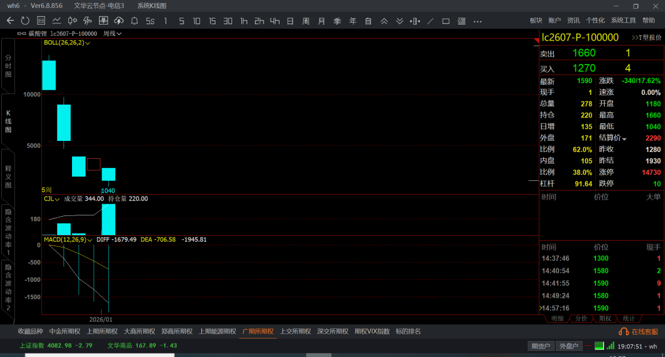Select the 15 minute period
Image resolution: width=665 pixels, height=357 pixels.
point(212,21)
